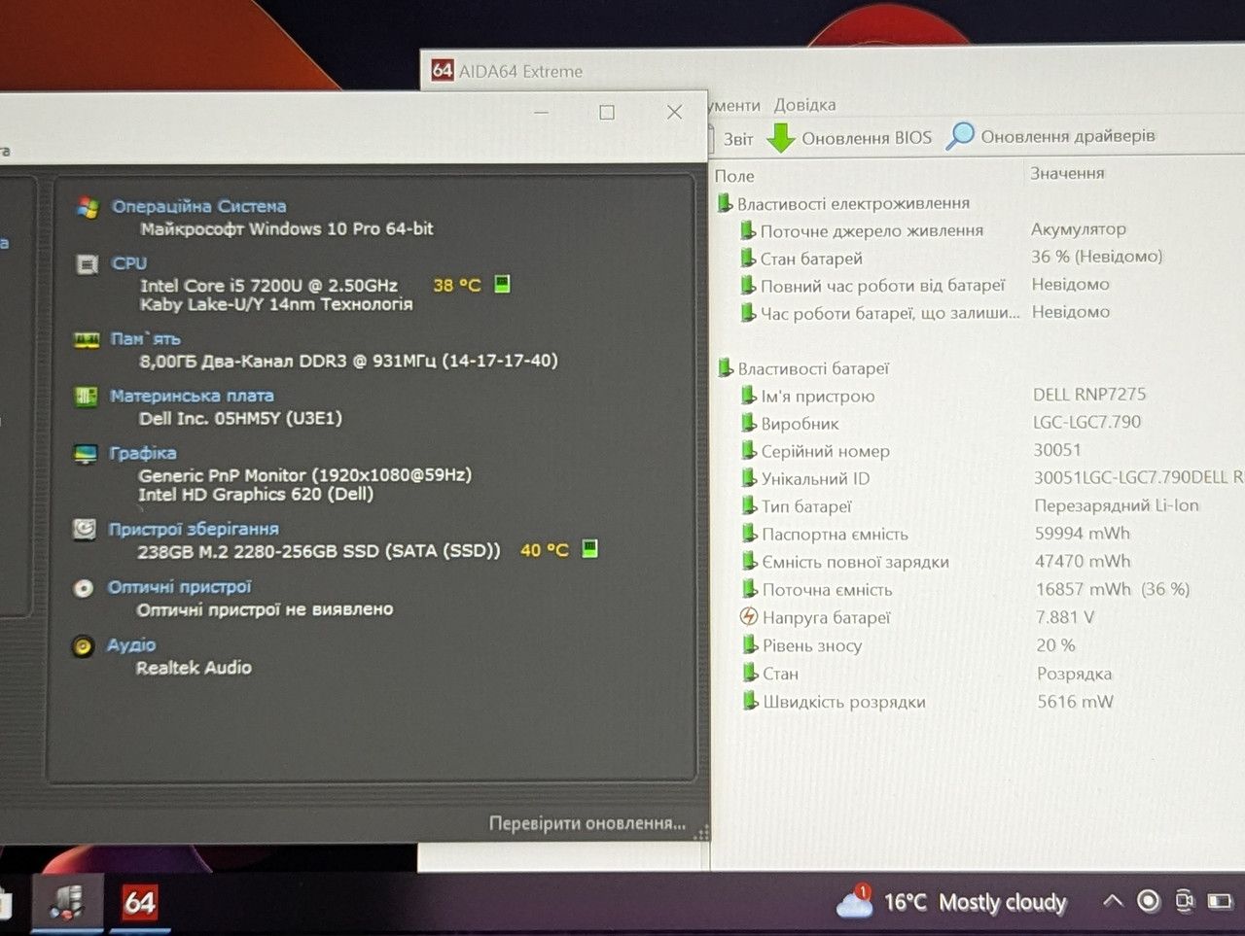Click the Оновлення драйверів button
The height and width of the screenshot is (936, 1245).
point(1050,136)
